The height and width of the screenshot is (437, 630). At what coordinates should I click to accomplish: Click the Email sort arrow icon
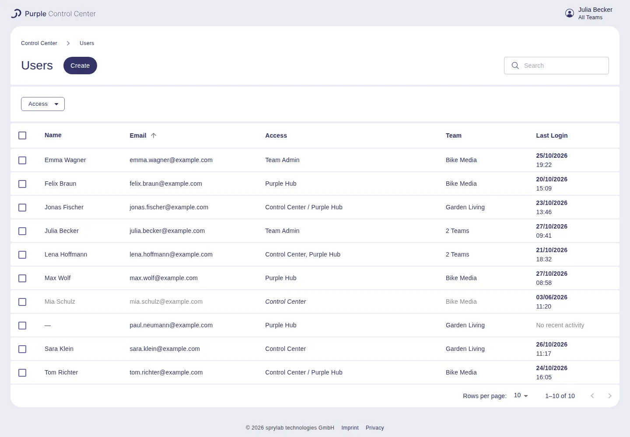point(154,135)
